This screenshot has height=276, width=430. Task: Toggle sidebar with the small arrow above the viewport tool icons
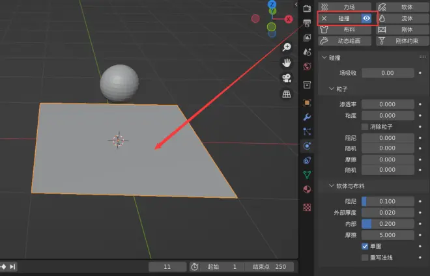(x=296, y=5)
